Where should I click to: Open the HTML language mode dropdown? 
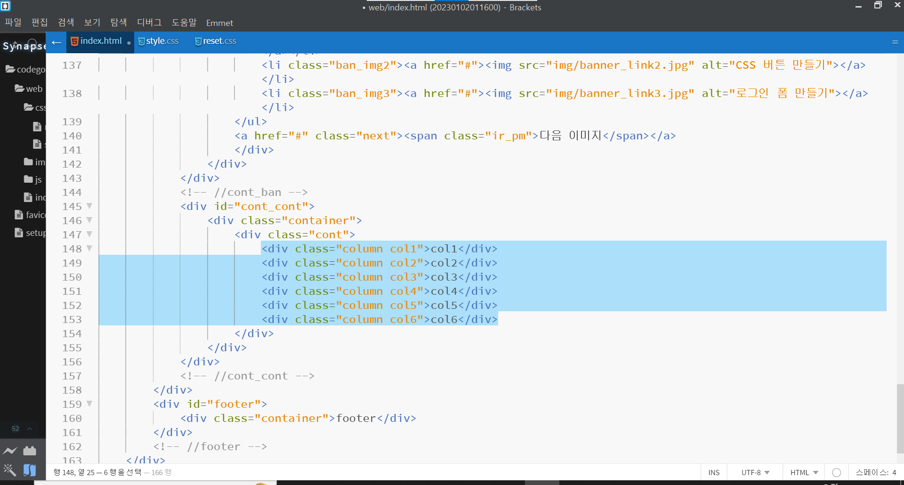804,472
